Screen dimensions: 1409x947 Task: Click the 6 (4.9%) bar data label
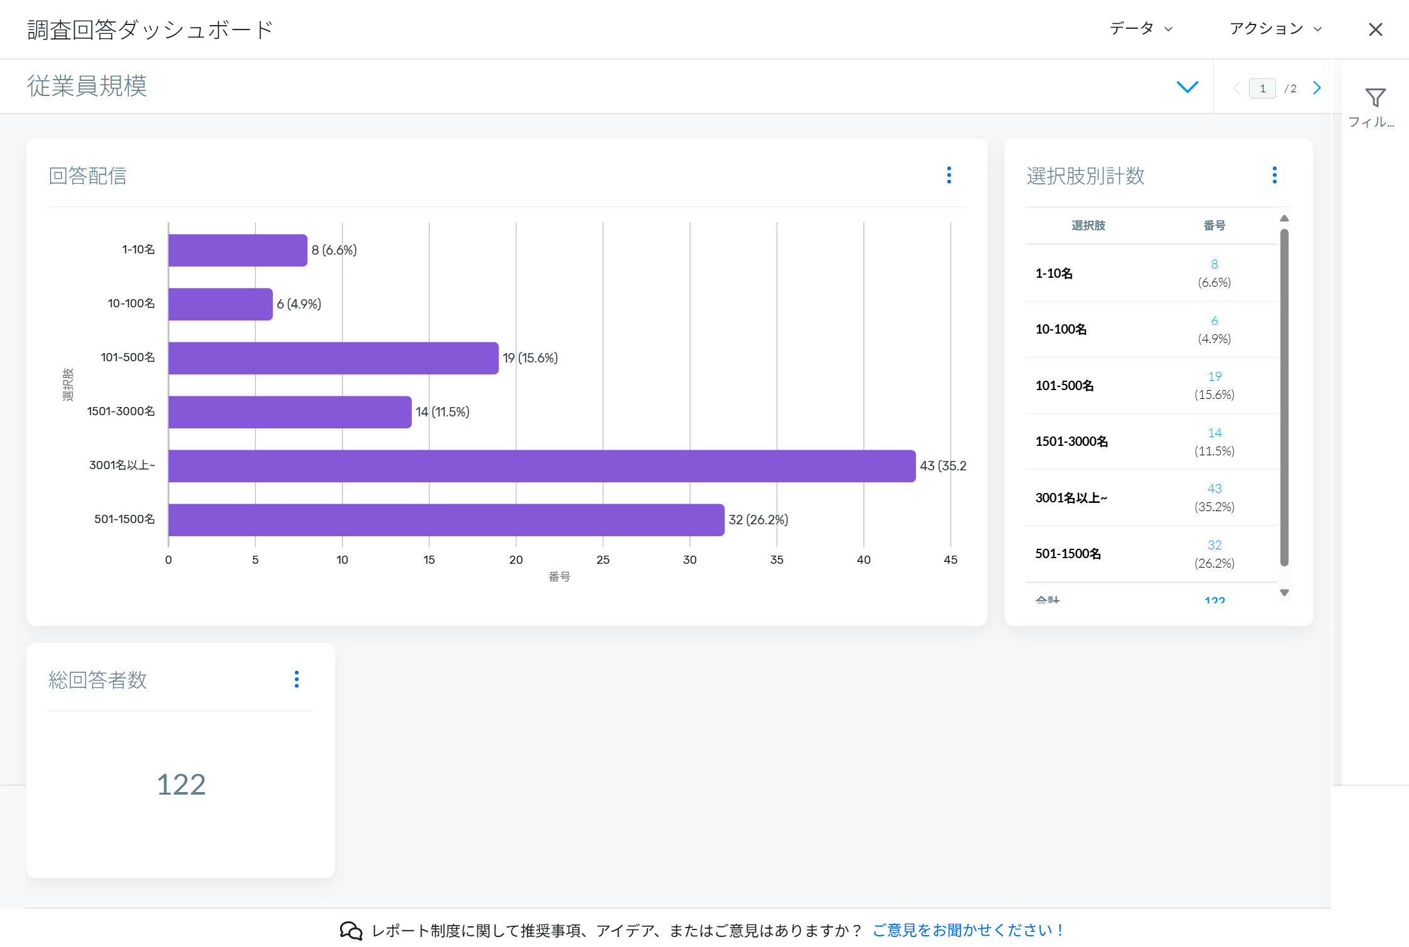pos(299,304)
